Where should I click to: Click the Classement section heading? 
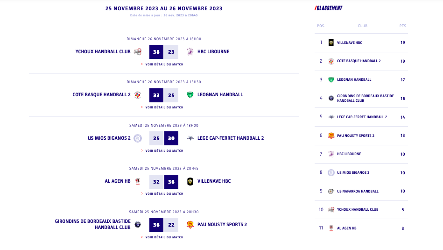pyautogui.click(x=329, y=8)
